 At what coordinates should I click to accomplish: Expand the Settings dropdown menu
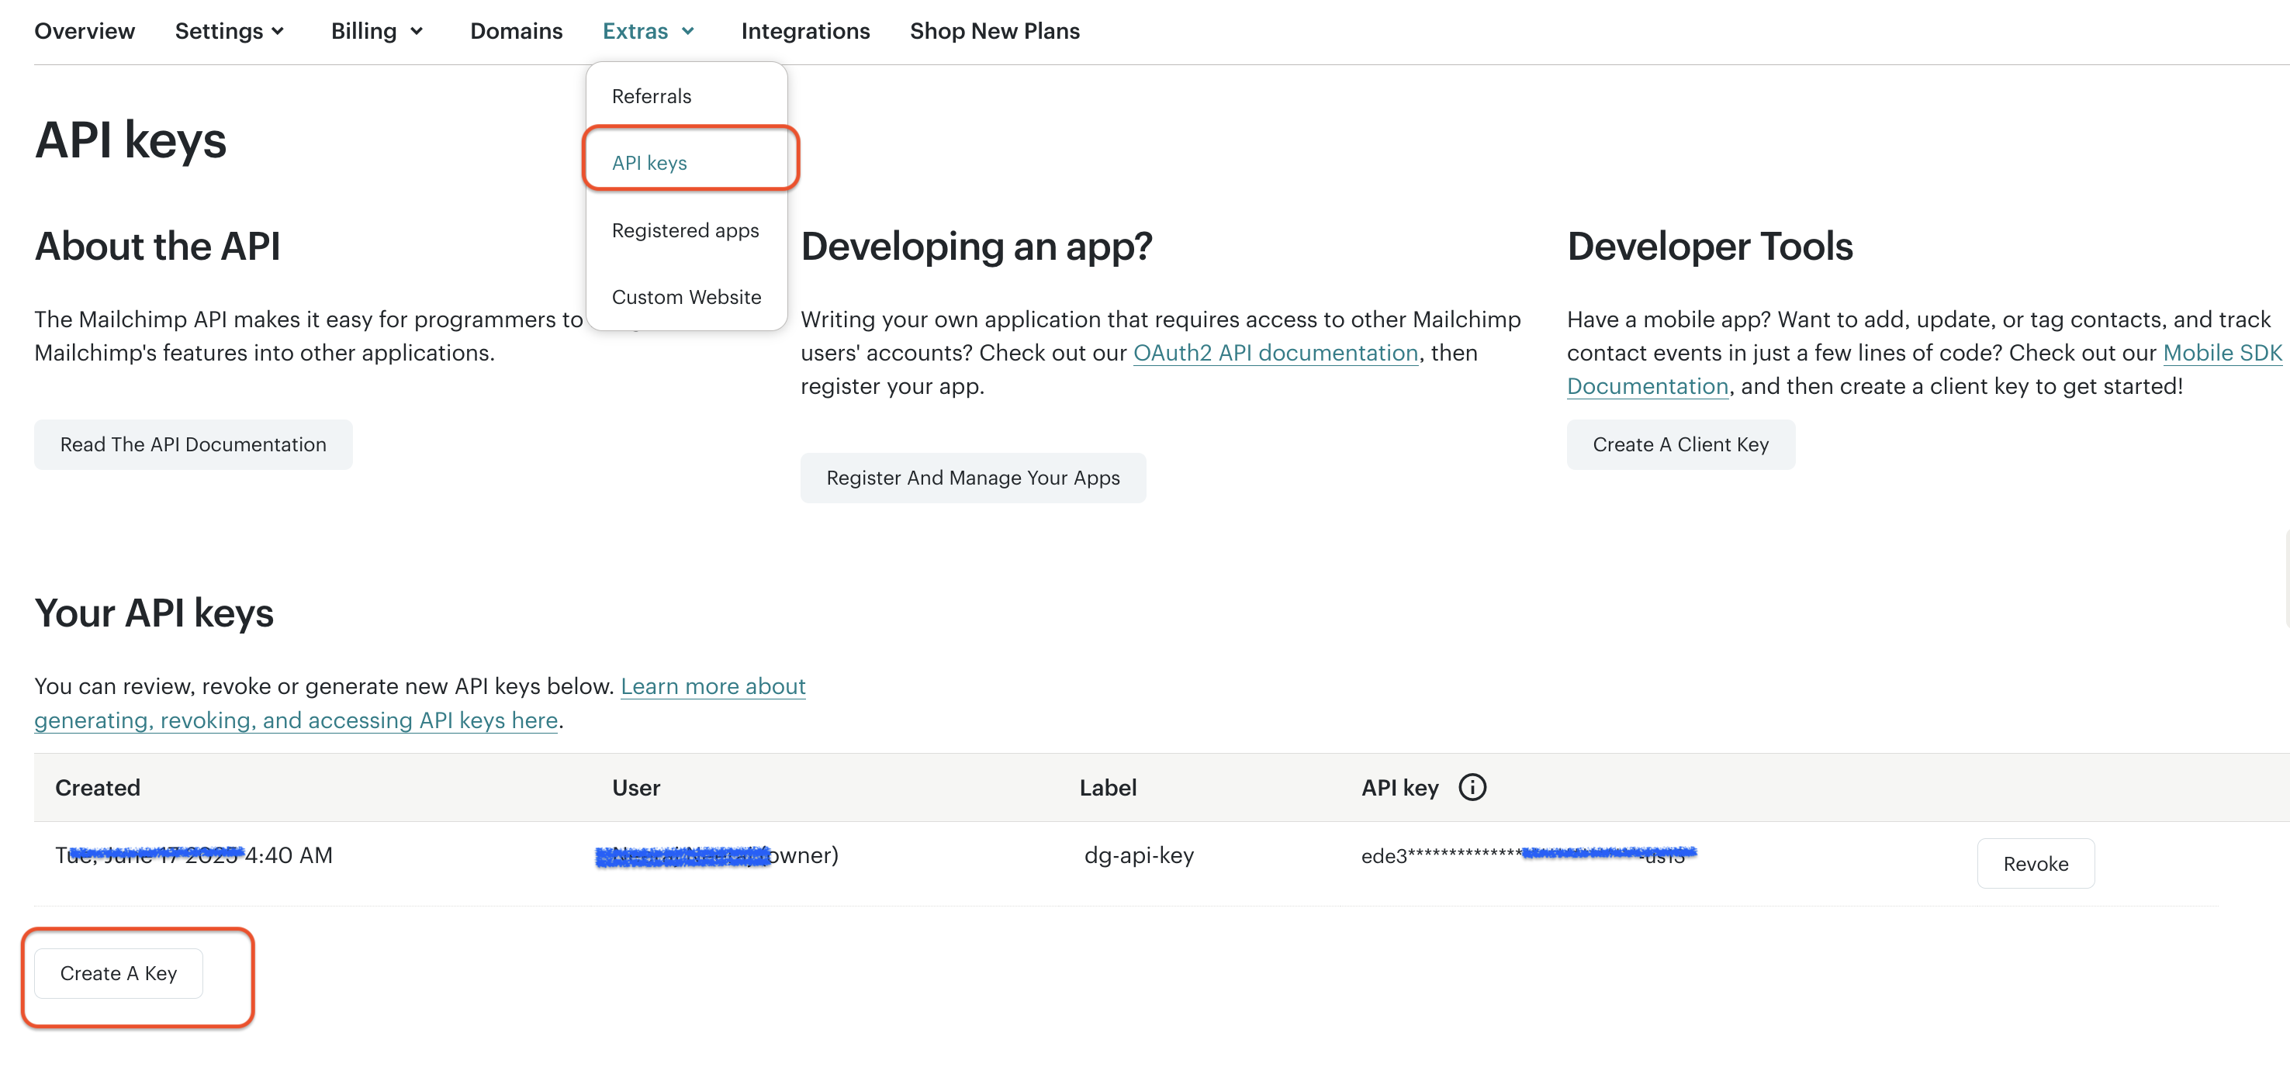coord(230,31)
